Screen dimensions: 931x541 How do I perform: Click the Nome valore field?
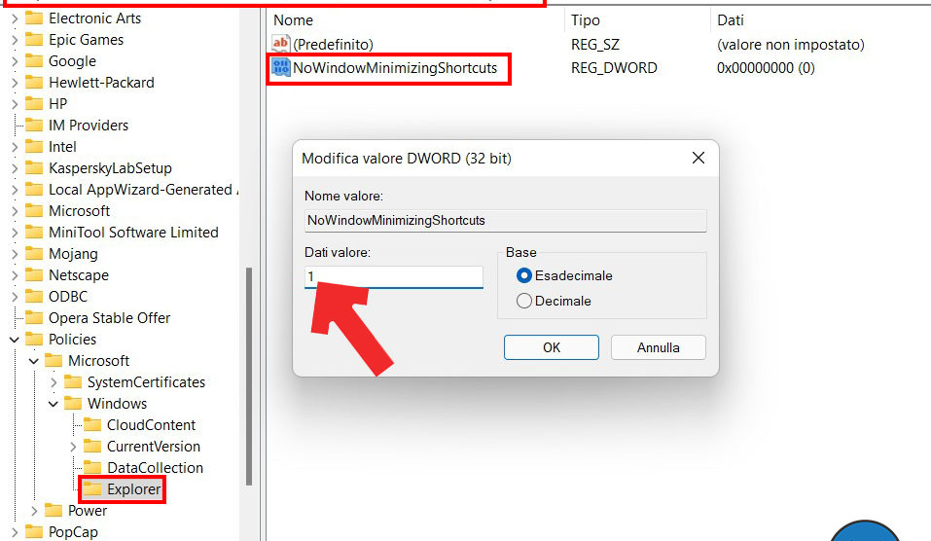click(x=505, y=220)
